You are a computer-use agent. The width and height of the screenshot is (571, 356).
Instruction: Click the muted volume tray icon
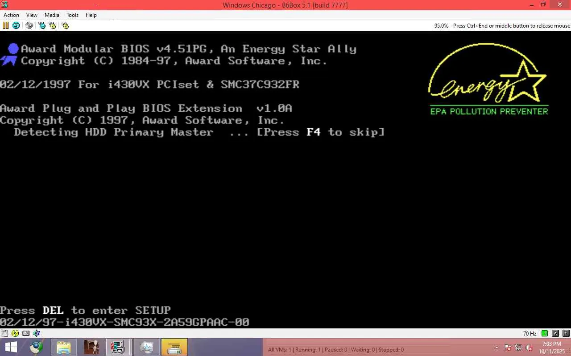[529, 348]
